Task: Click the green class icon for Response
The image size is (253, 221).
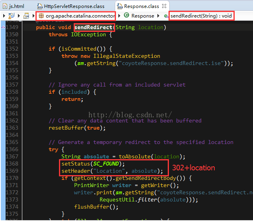Action: [x=127, y=15]
